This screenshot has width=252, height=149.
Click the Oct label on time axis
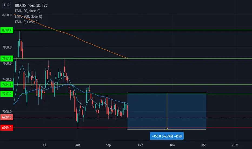140,145
